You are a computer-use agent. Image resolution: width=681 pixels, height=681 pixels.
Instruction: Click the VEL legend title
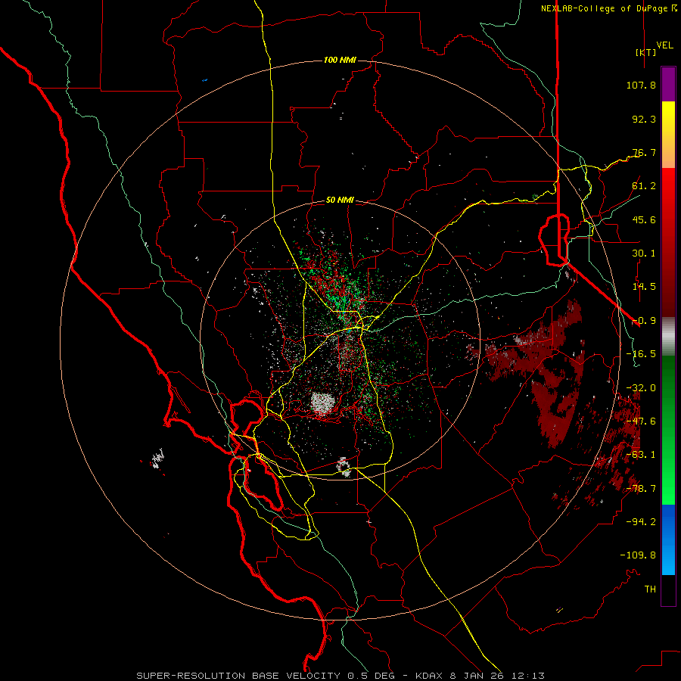point(665,45)
